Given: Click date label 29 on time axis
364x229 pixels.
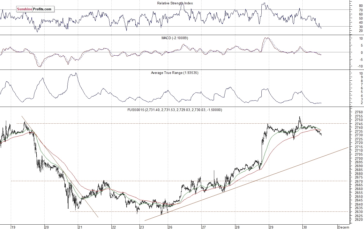Looking at the screenshot, I should tap(271, 227).
